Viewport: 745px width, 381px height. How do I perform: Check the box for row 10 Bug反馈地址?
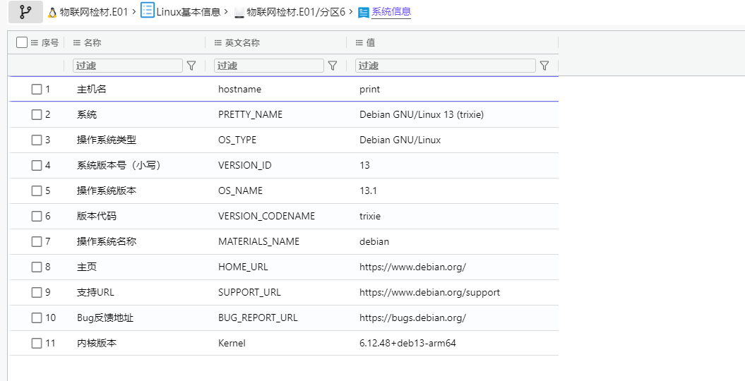pos(37,318)
